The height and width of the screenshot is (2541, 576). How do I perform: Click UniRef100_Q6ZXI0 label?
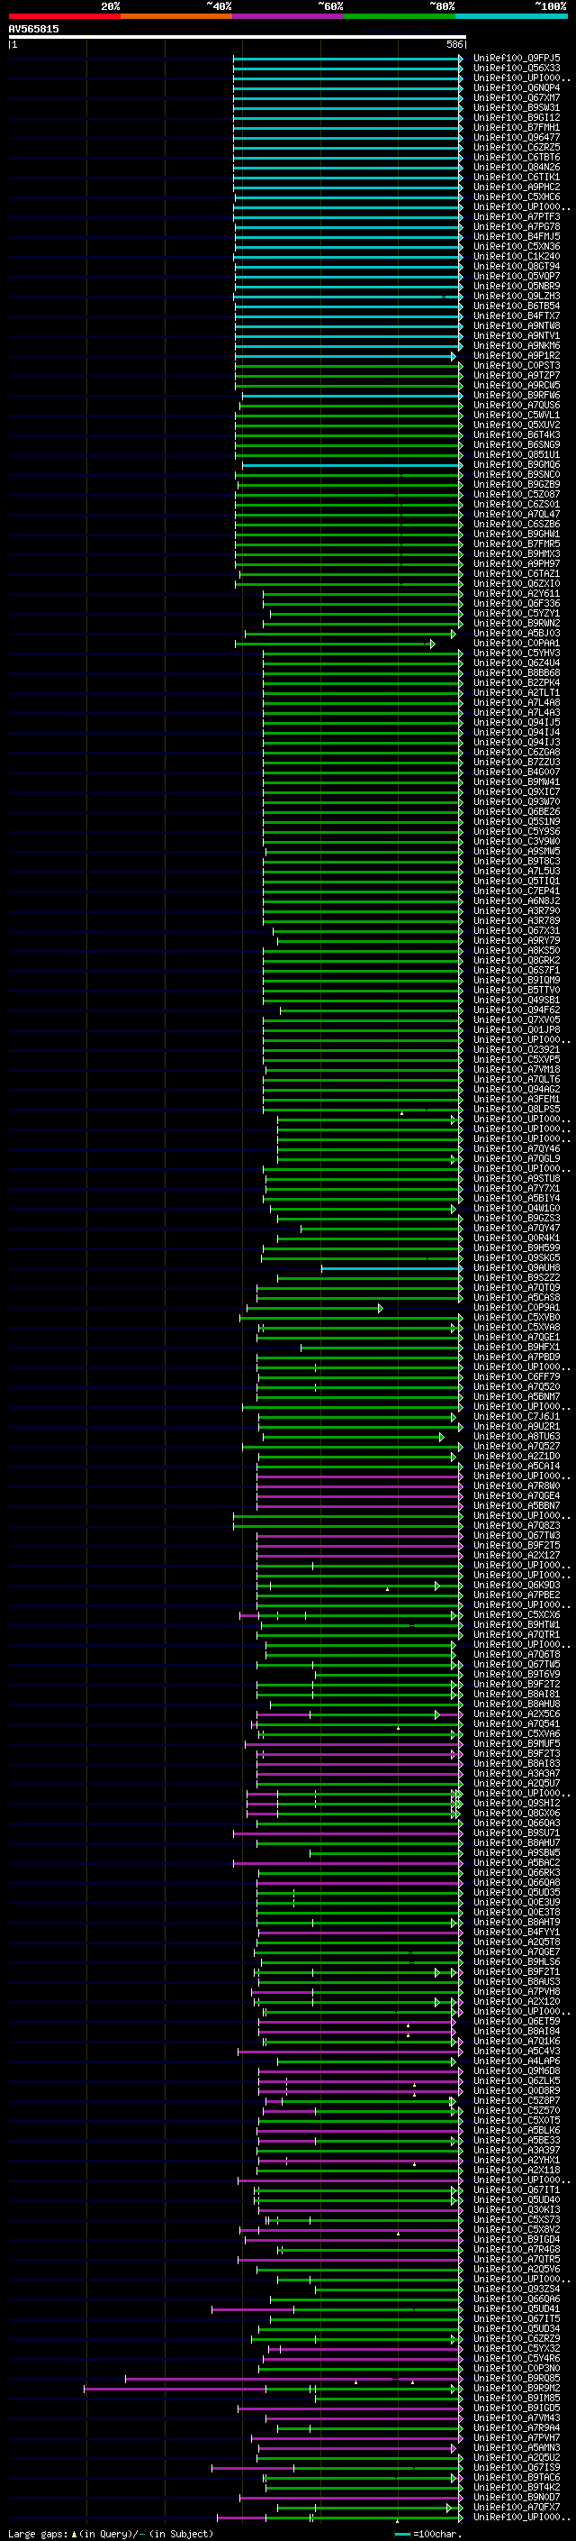[517, 584]
